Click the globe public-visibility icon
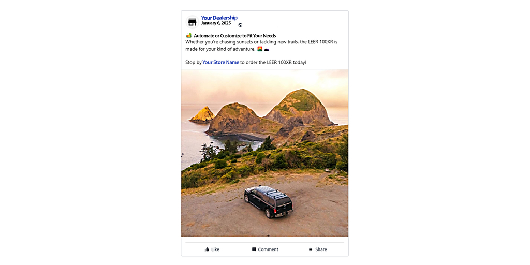The image size is (530, 265). (240, 25)
